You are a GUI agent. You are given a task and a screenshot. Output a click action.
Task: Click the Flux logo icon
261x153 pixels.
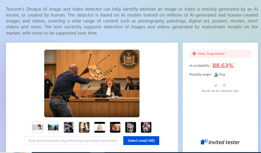216,74
